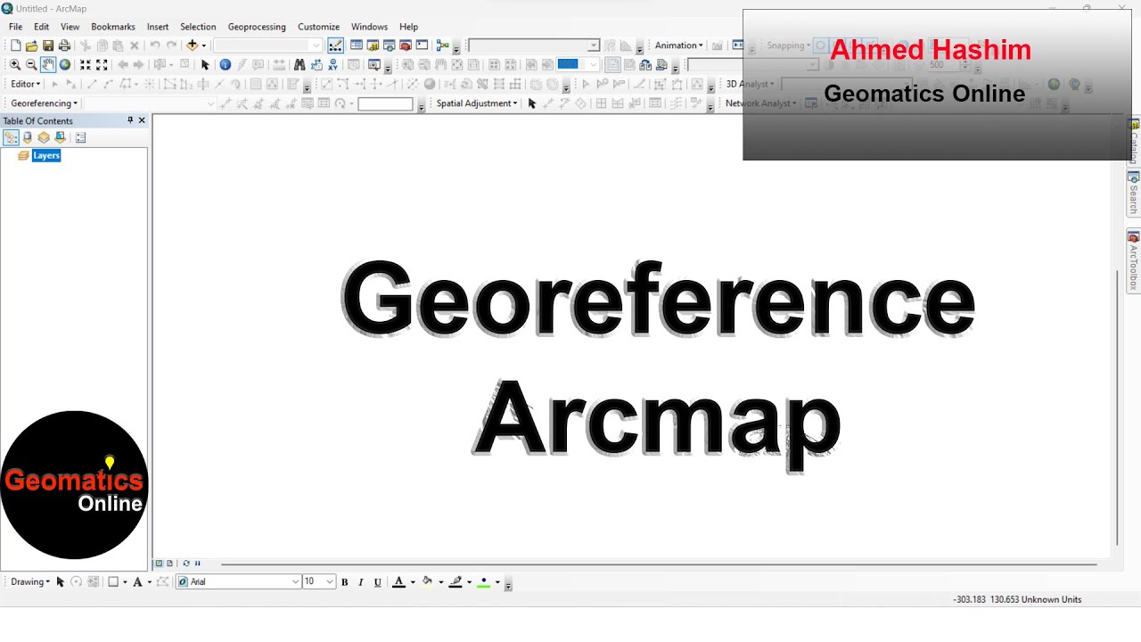This screenshot has height=642, width=1141.
Task: Switch to List By Selection view
Action: tap(60, 137)
